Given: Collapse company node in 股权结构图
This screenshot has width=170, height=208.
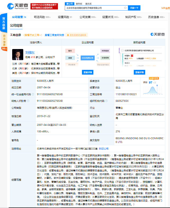Looking at the screenshot, I should tap(122, 50).
